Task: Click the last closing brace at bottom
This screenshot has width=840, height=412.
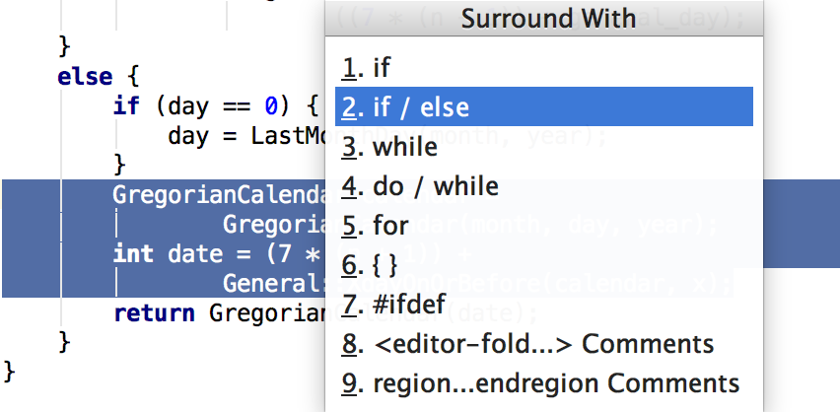Action: point(11,372)
